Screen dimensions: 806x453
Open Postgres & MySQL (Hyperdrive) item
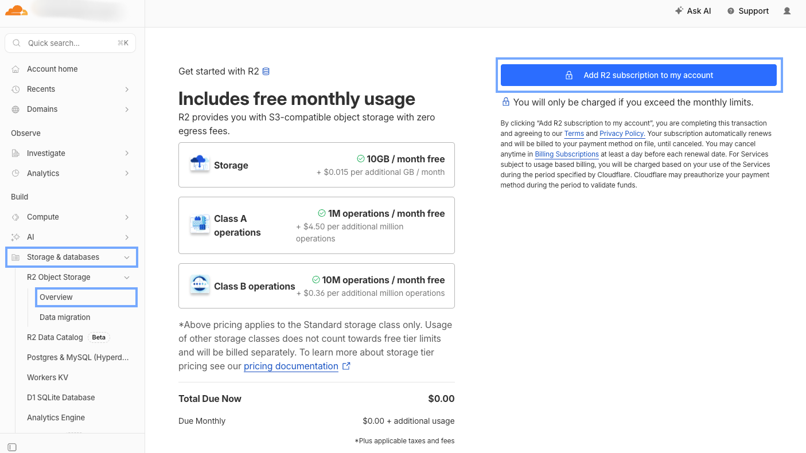click(78, 357)
